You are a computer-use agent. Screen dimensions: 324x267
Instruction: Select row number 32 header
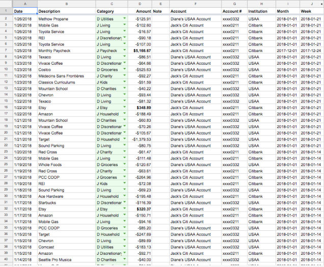6,208
